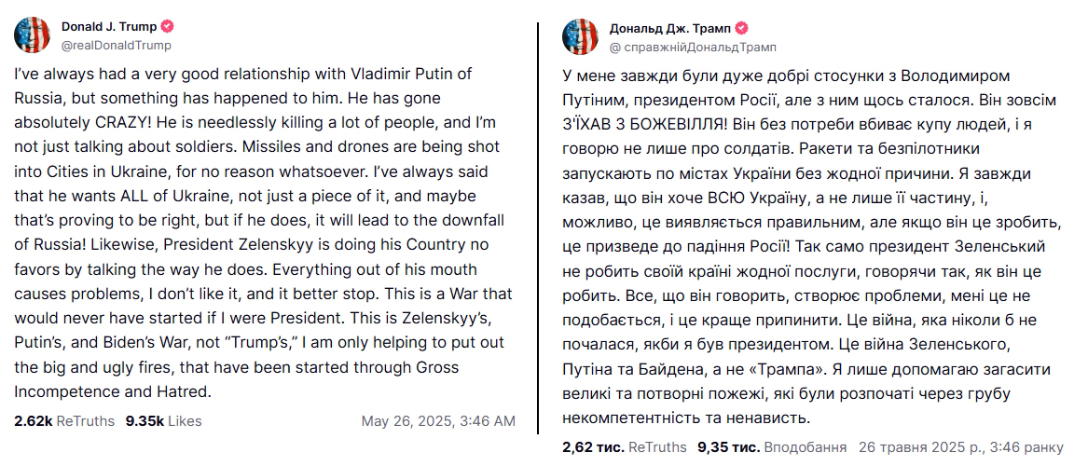Click the Ukrainian post's profile avatar

[579, 36]
